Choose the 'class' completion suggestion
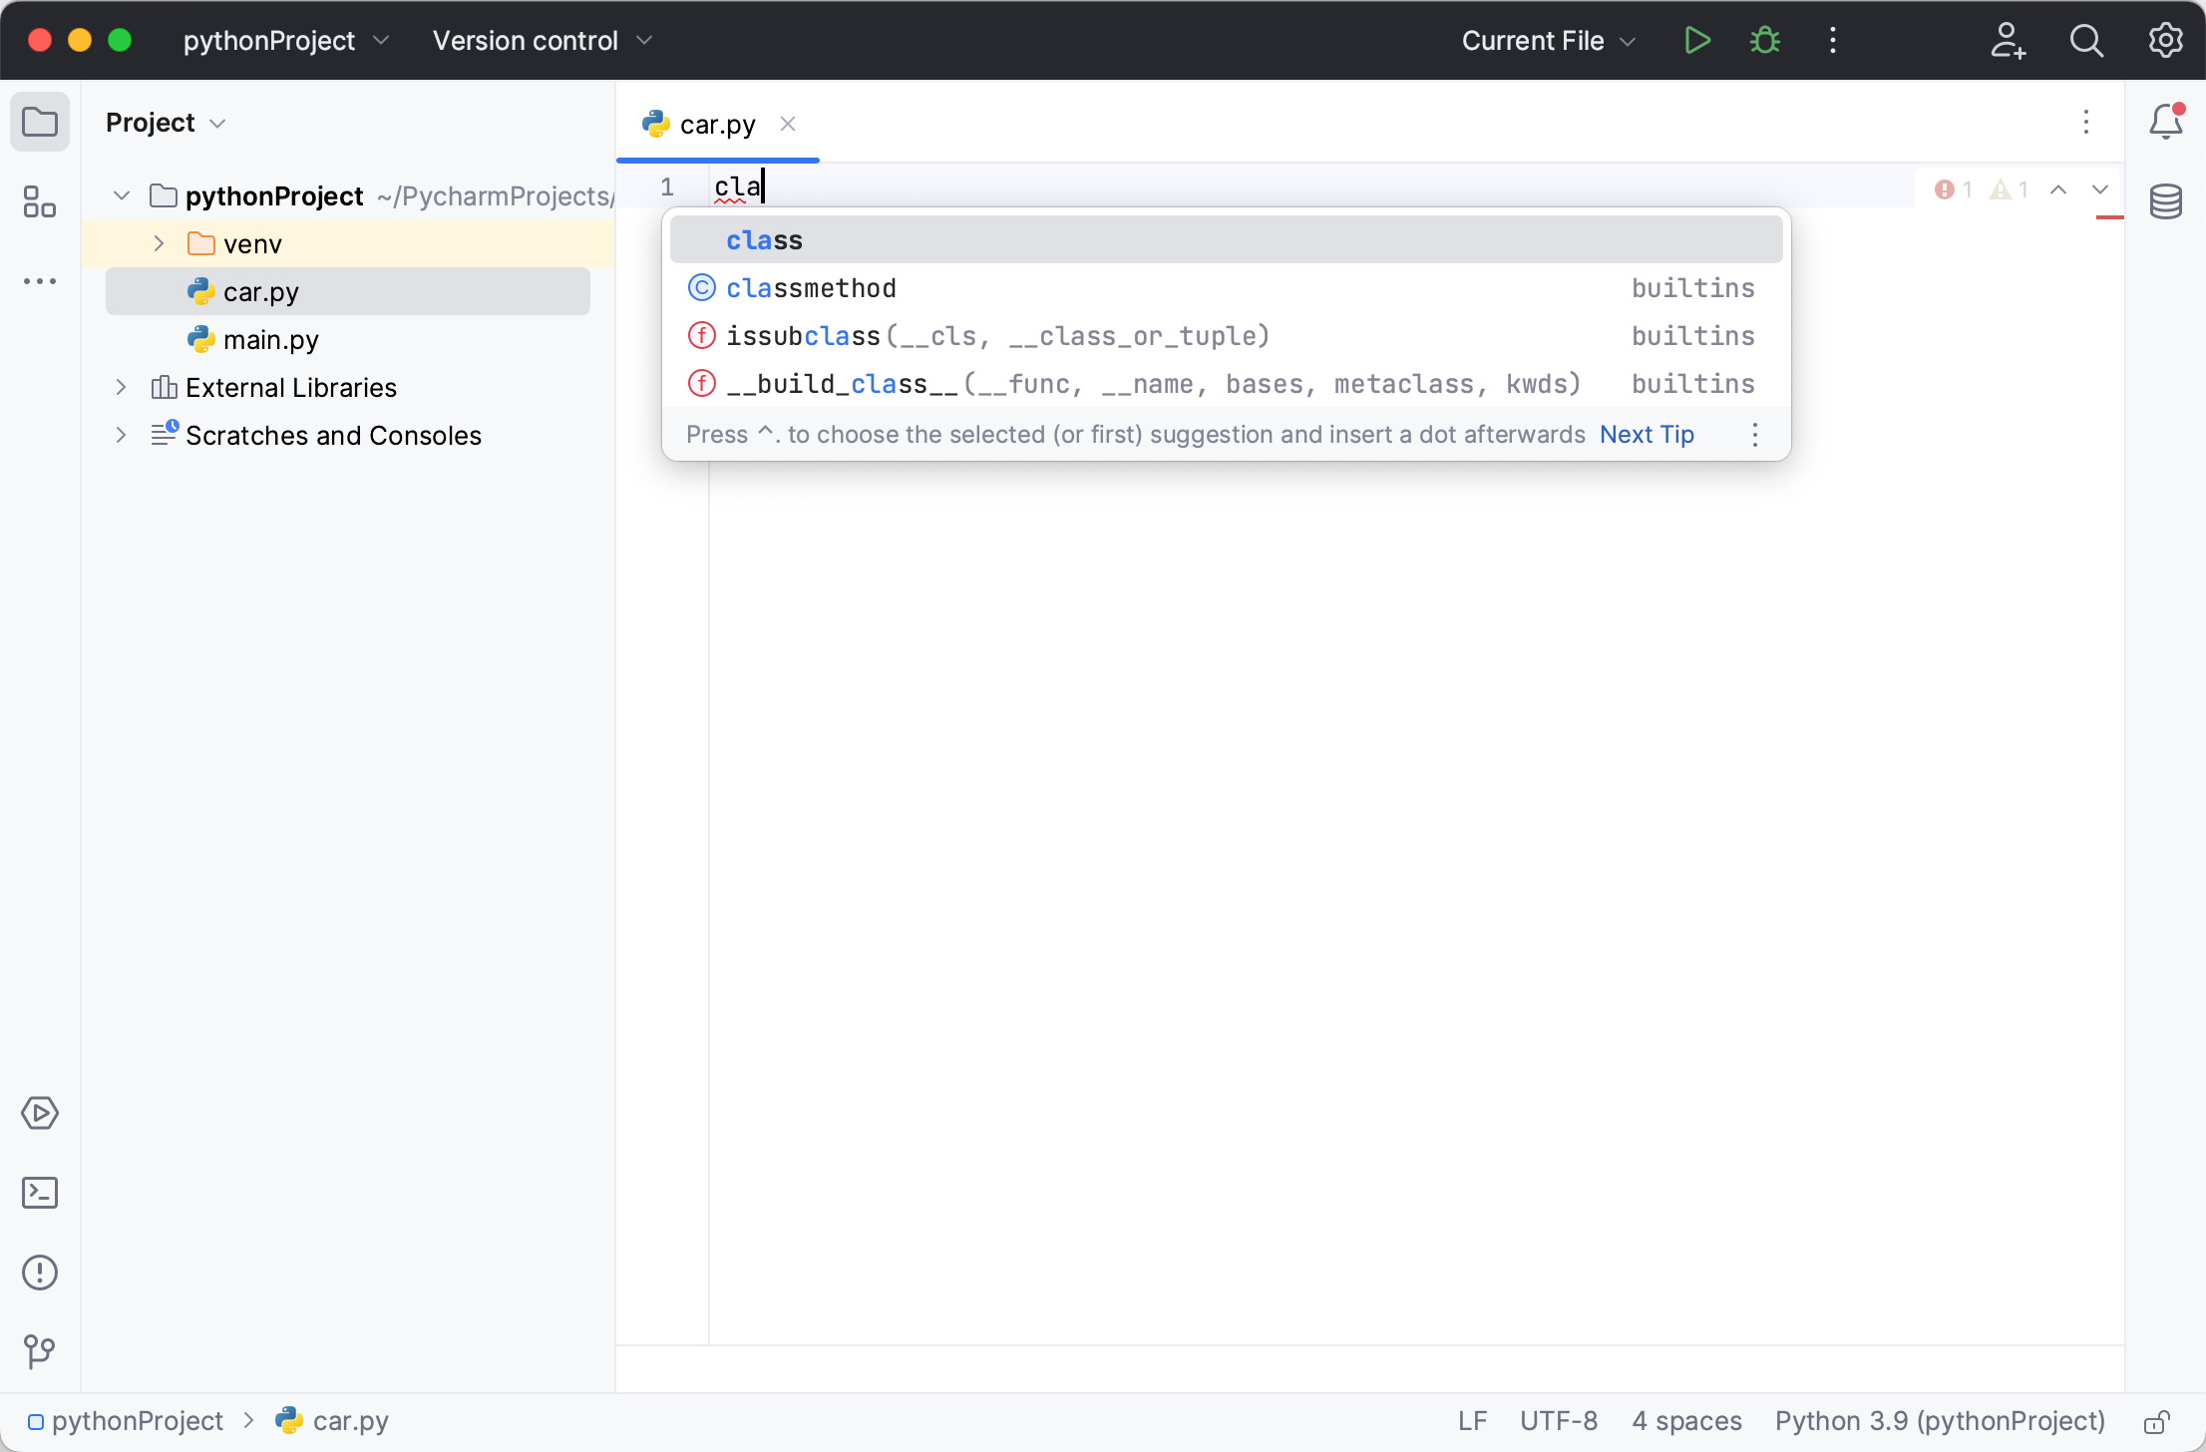Screen dimensions: 2206x1452 coord(1226,240)
